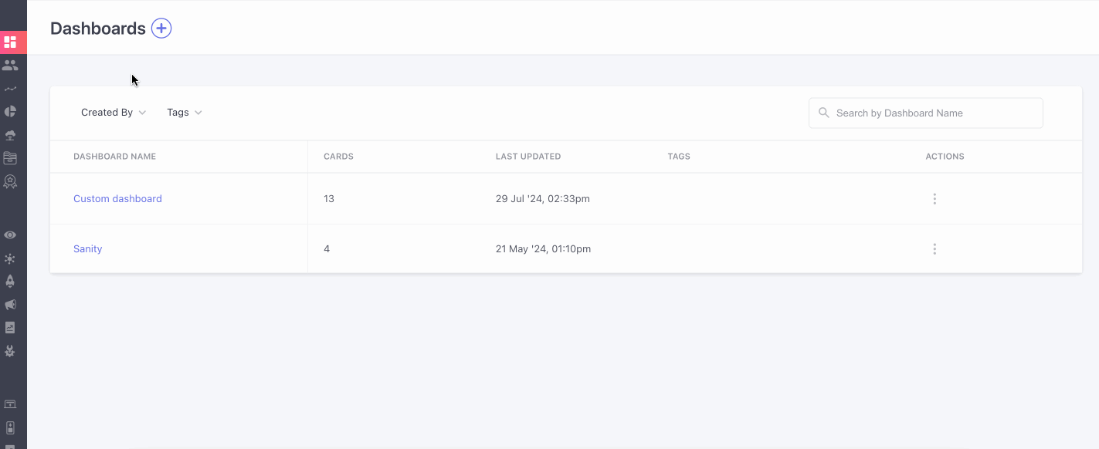Image resolution: width=1099 pixels, height=449 pixels.
Task: Open the actions menu for Custom dashboard
Action: coord(934,199)
